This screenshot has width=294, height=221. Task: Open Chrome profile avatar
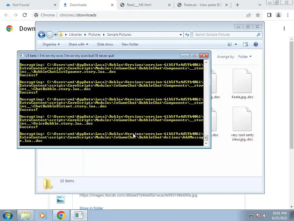pyautogui.click(x=278, y=15)
